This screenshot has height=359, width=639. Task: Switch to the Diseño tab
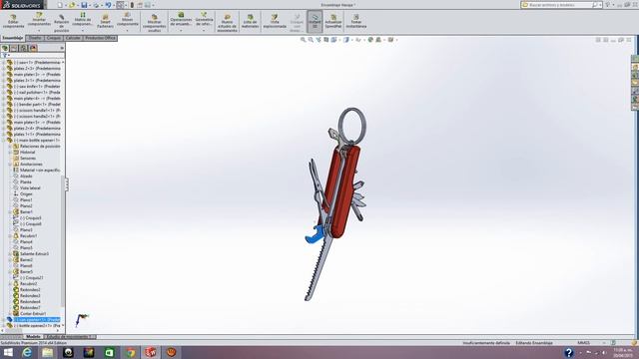pos(35,38)
